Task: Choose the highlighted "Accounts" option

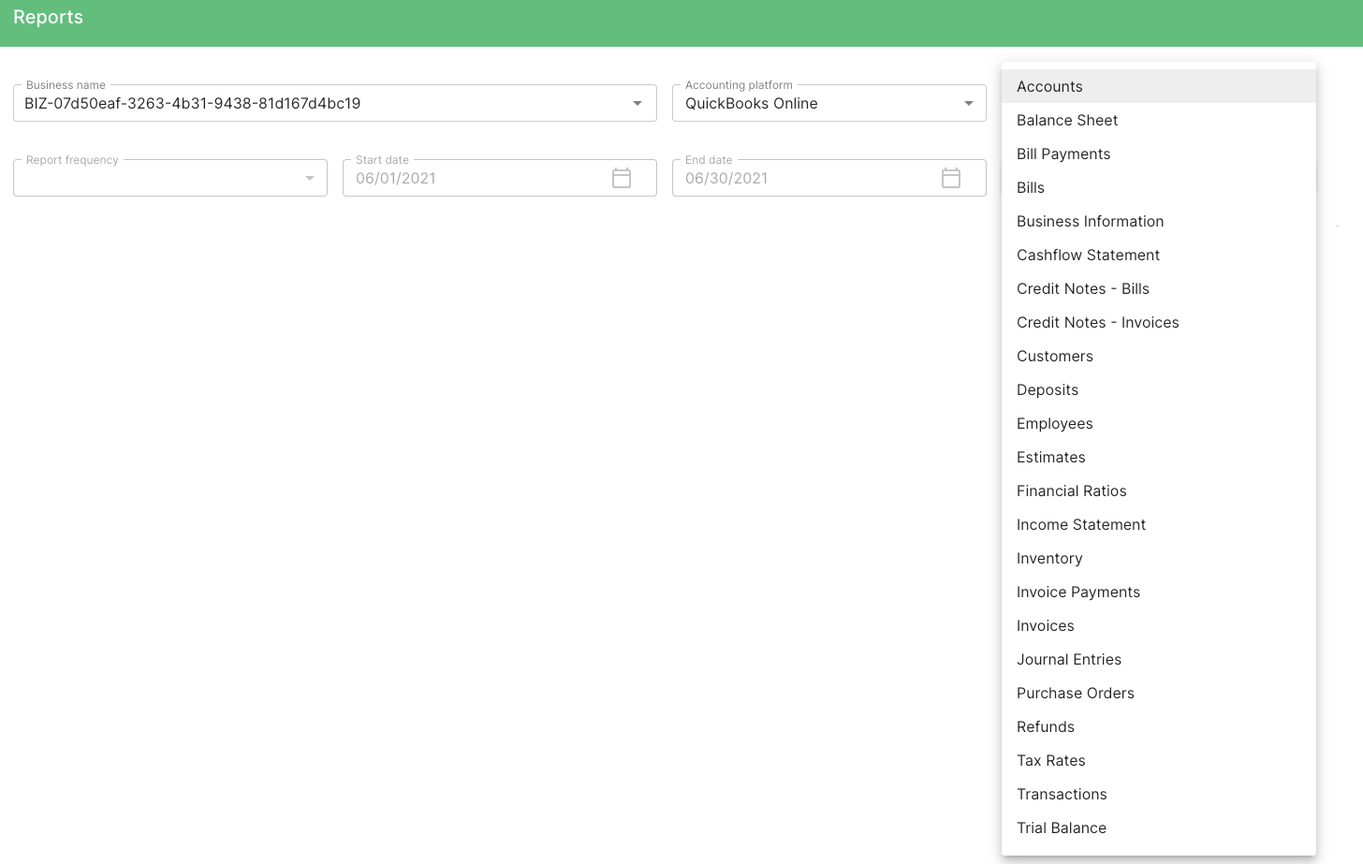Action: pyautogui.click(x=1049, y=86)
